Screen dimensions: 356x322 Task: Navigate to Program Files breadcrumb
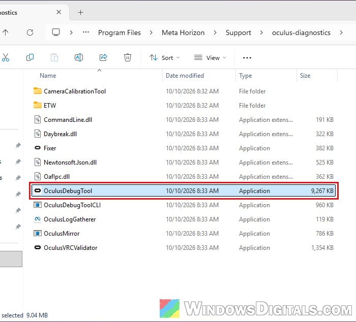point(120,33)
